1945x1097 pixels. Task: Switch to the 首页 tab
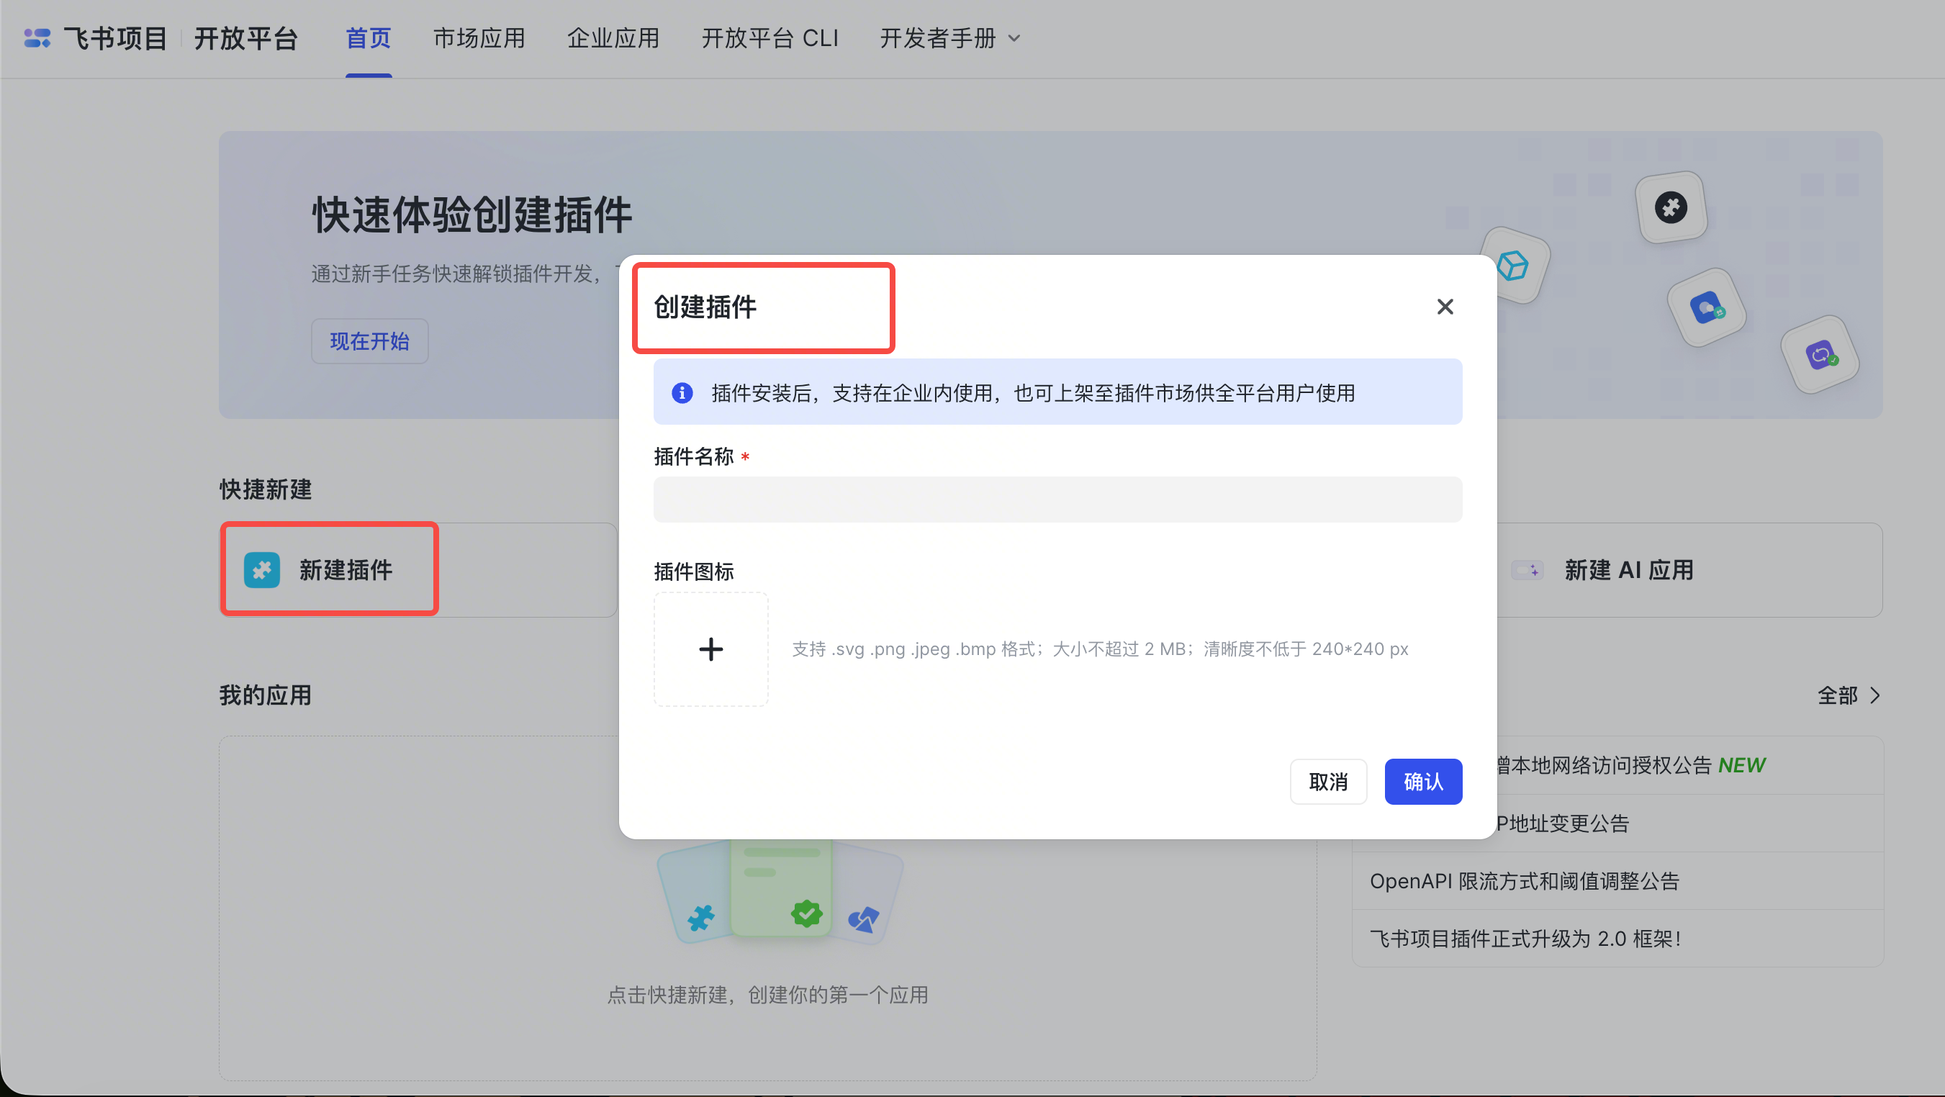369,37
